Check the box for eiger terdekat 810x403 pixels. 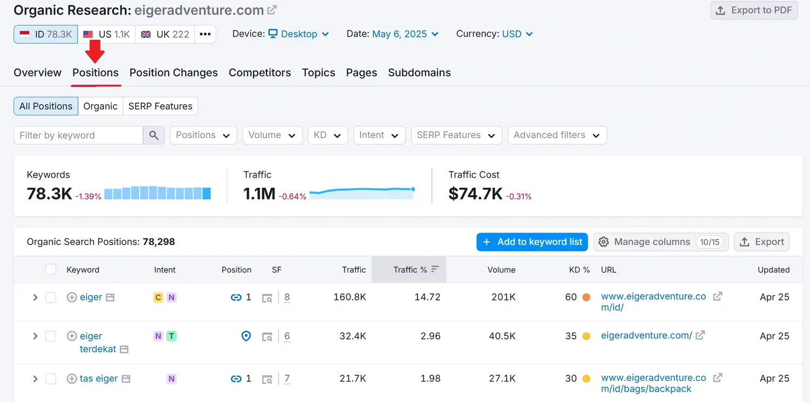[51, 336]
